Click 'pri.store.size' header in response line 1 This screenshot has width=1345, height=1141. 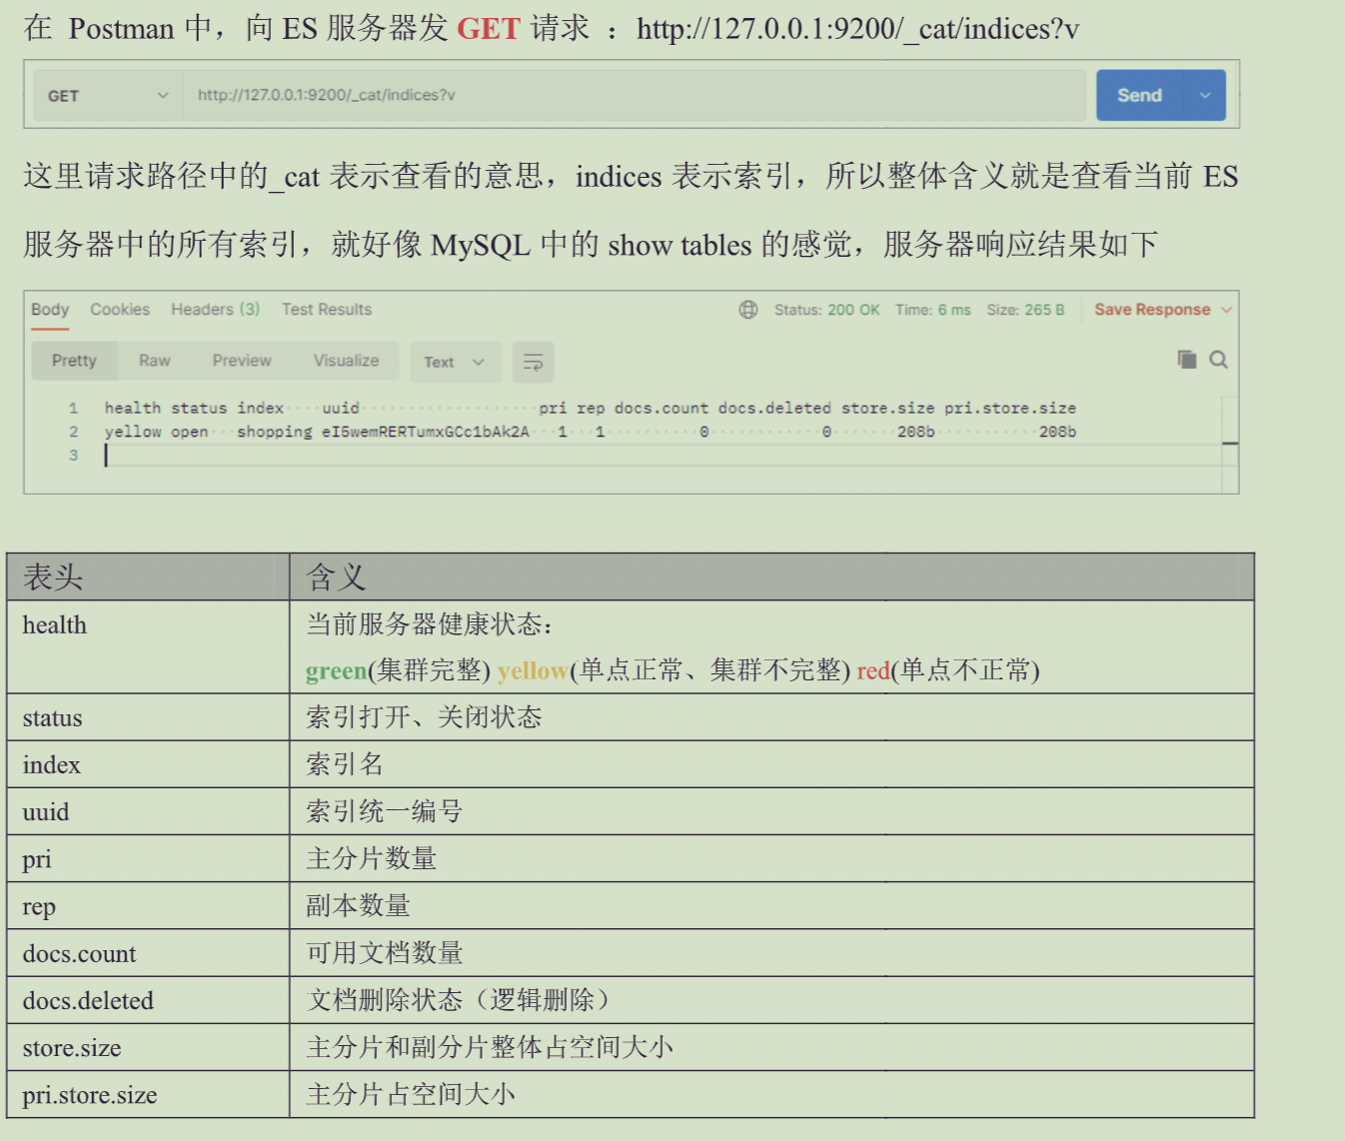(x=1010, y=408)
